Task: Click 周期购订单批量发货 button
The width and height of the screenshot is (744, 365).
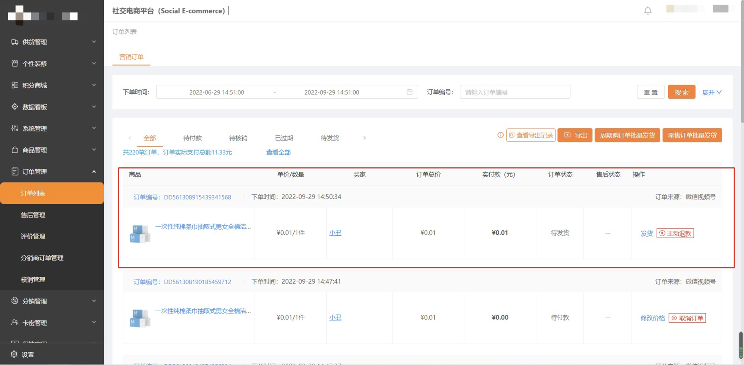Action: tap(627, 135)
